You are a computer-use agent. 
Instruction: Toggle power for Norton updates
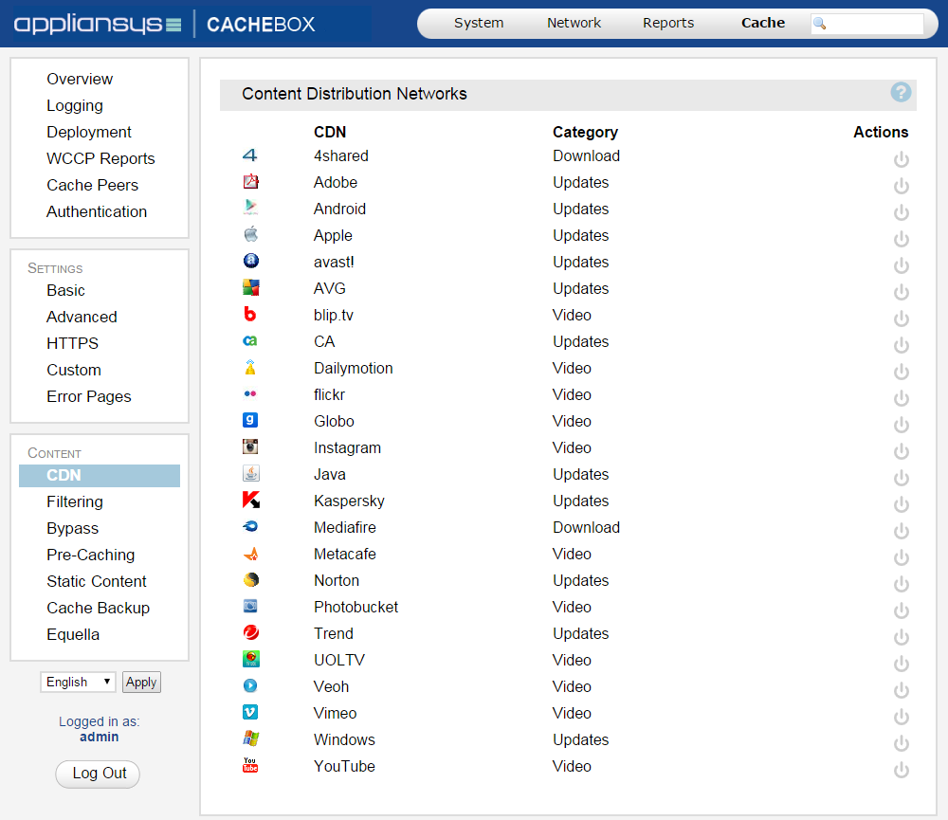(x=901, y=584)
